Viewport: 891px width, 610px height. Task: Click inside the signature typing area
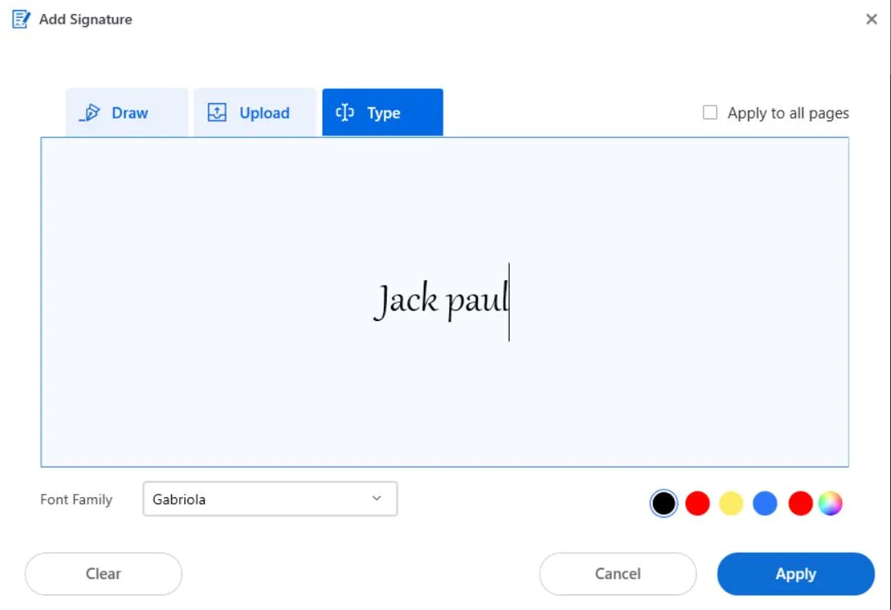pyautogui.click(x=445, y=301)
